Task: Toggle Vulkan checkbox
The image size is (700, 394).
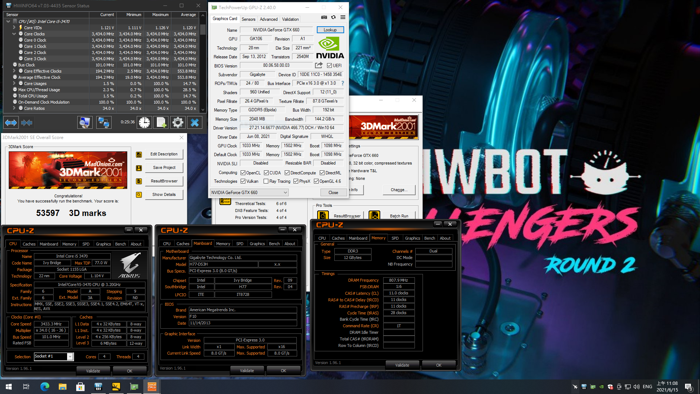Action: (x=243, y=181)
